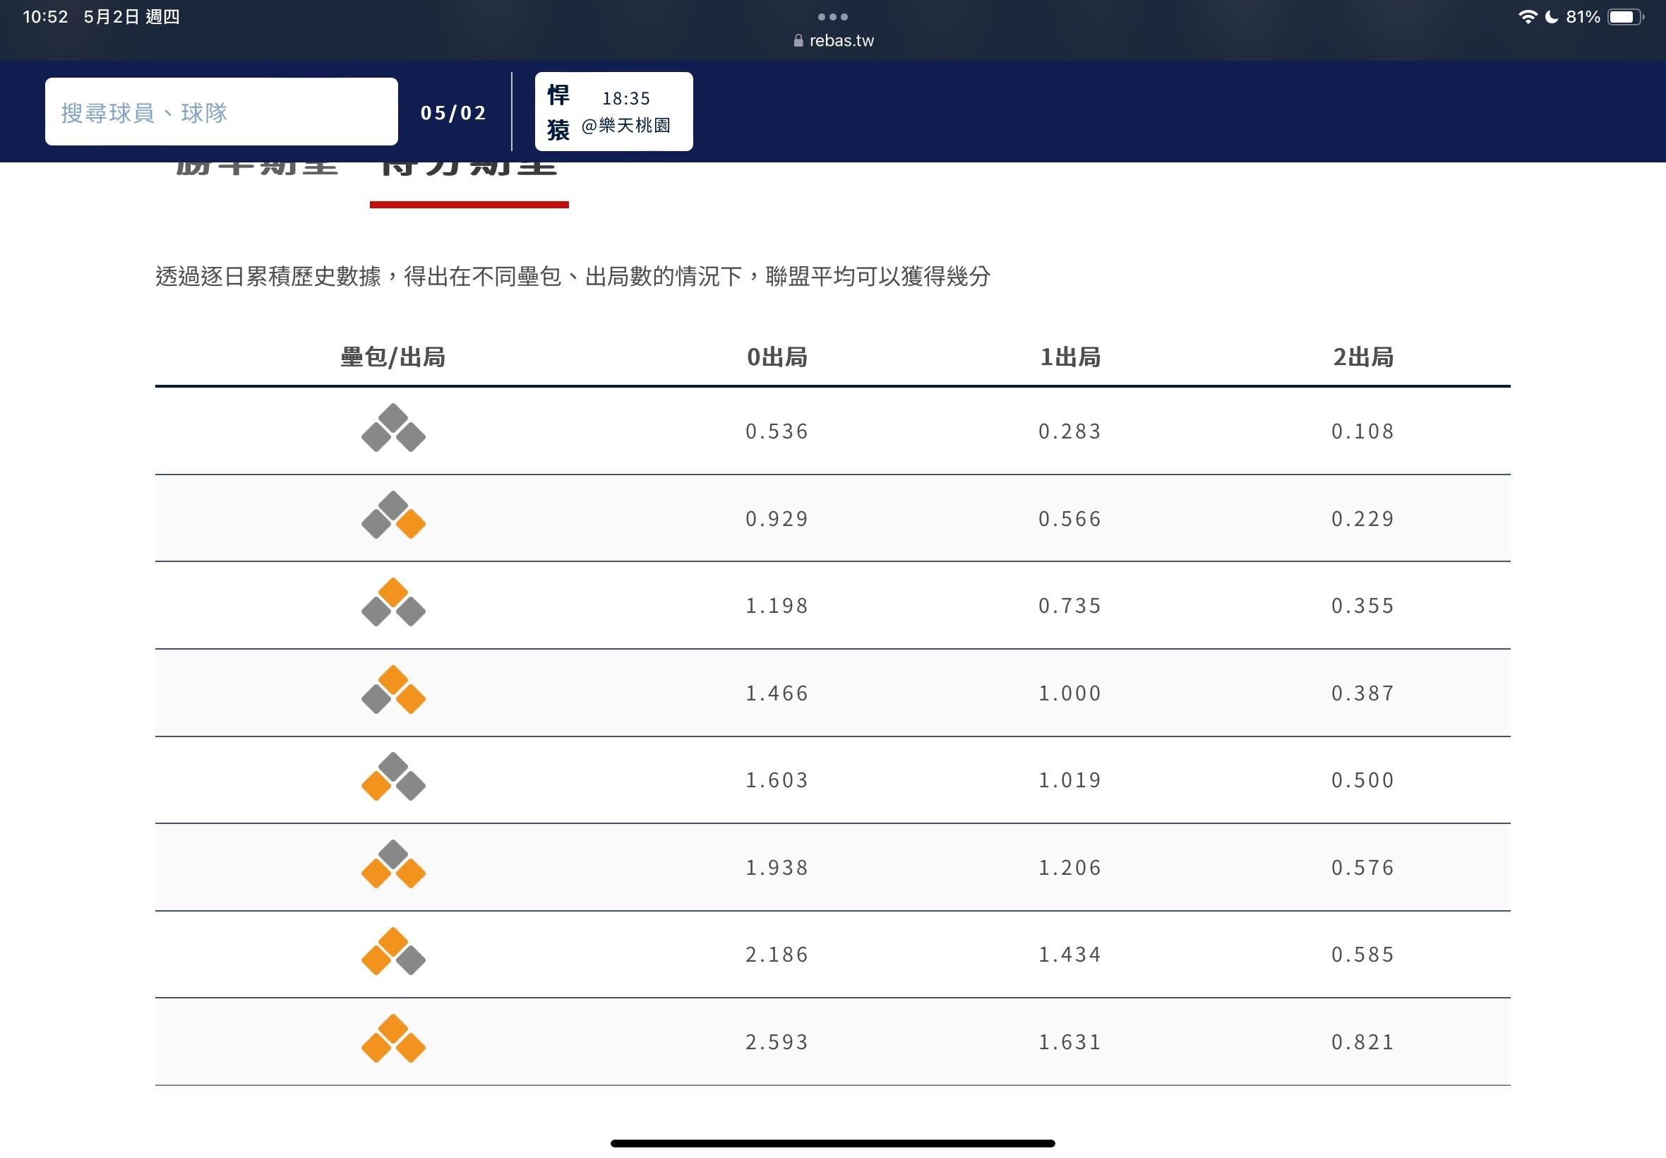Click the runner-on-third diamond icon
The image size is (1666, 1158).
pos(393,777)
